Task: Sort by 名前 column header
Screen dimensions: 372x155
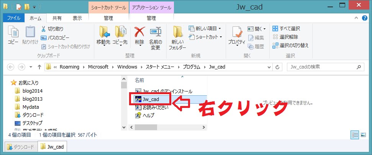Action: (x=139, y=80)
